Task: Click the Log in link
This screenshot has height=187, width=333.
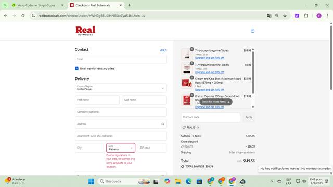Action: (x=163, y=50)
